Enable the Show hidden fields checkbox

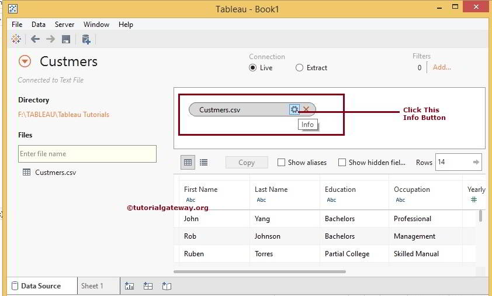(x=342, y=163)
